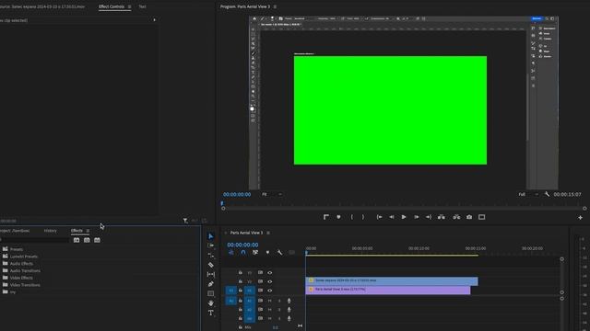Toggle V3 track output eye
The image size is (590, 331).
coord(270,272)
